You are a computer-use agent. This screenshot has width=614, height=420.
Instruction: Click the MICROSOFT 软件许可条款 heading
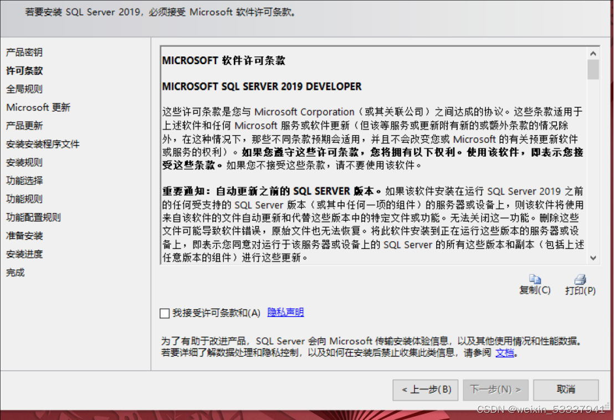pos(223,61)
